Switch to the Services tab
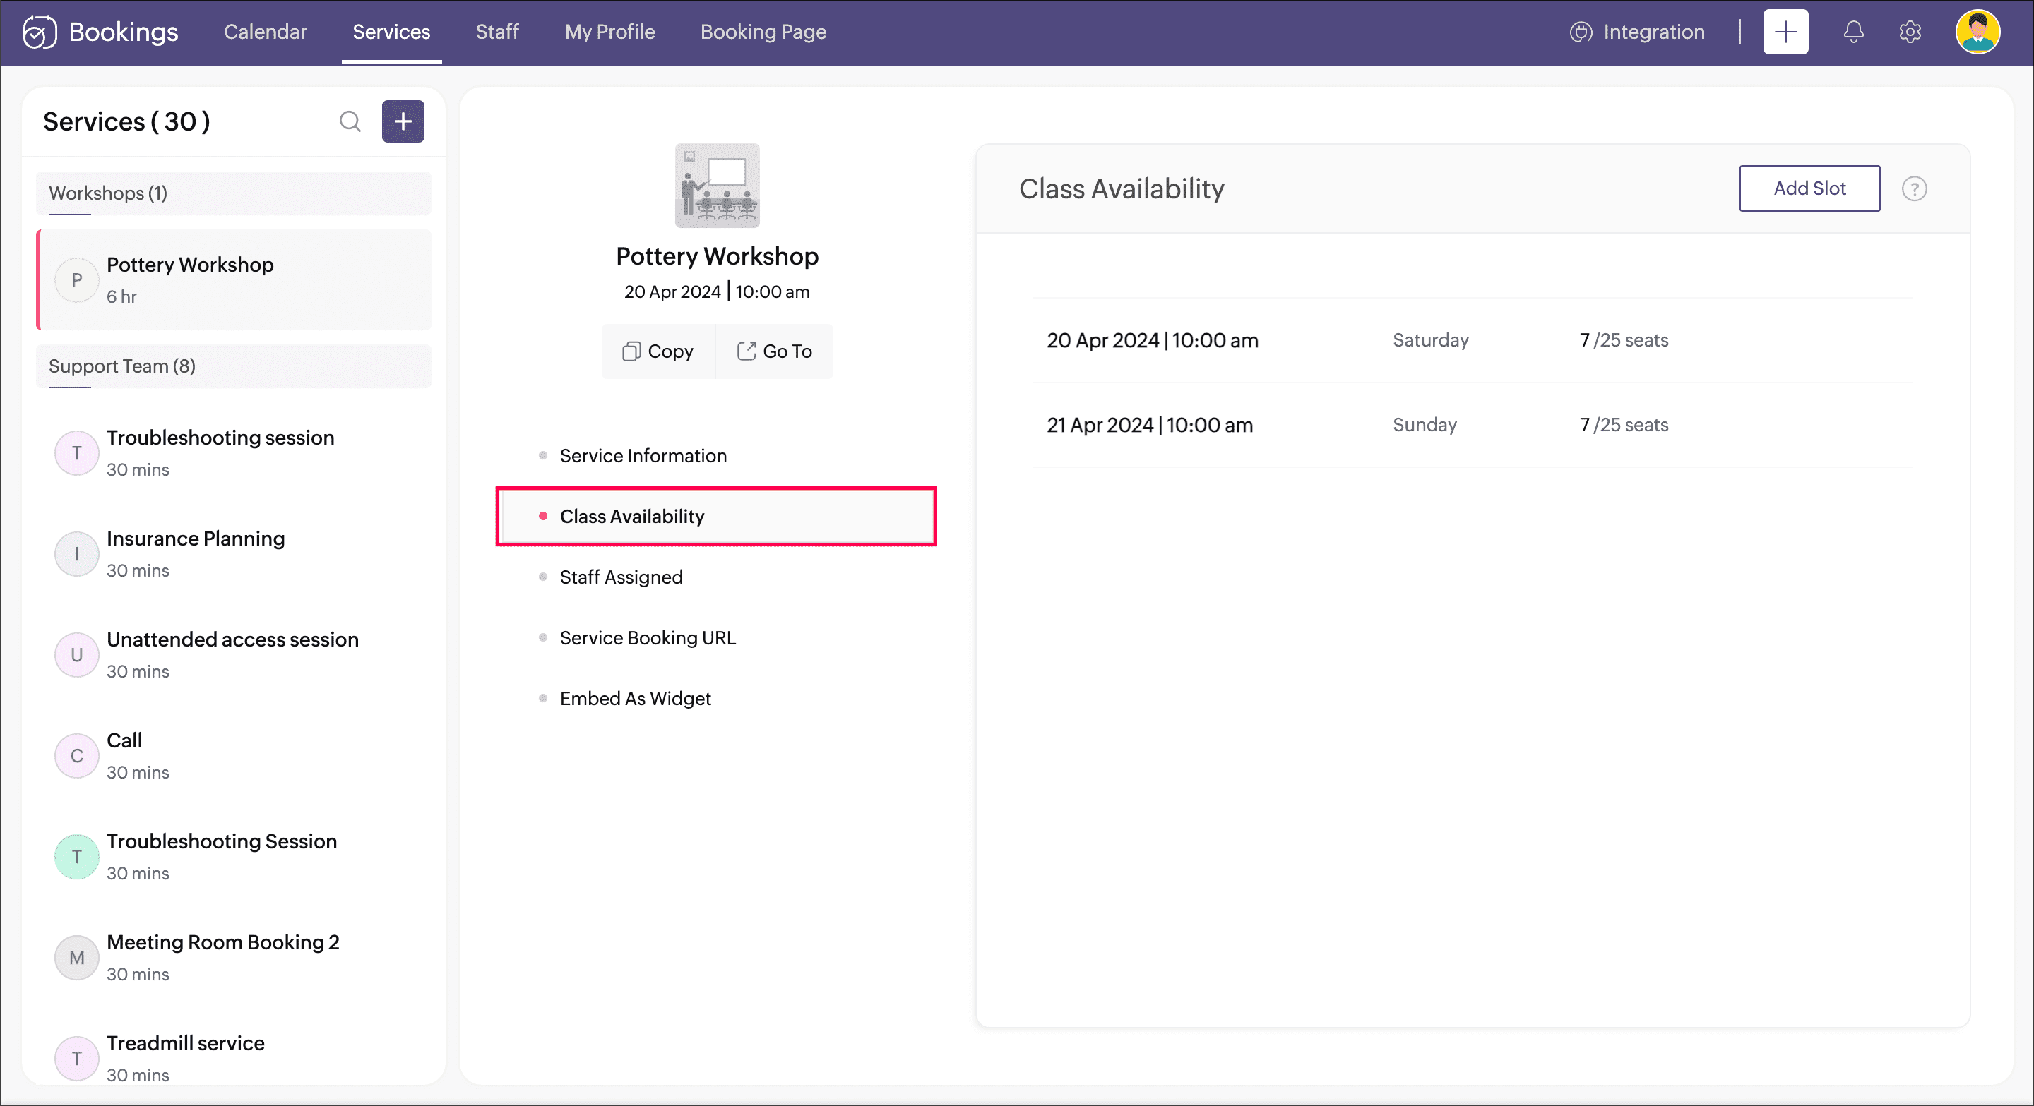 point(391,32)
